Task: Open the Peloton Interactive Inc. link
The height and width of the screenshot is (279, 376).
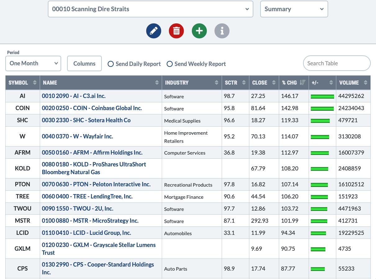Action: [x=96, y=184]
